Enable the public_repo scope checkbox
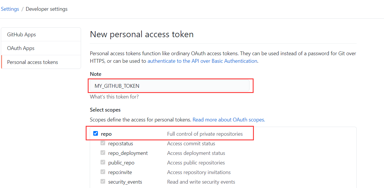The height and width of the screenshot is (188, 384). click(x=103, y=162)
